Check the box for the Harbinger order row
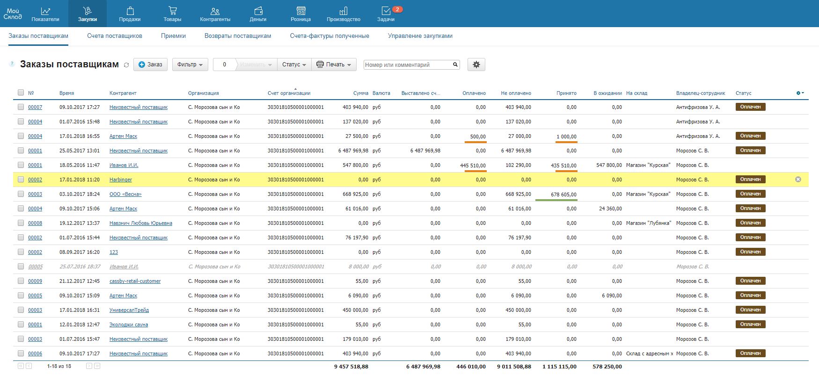This screenshot has height=389, width=819. coord(21,180)
